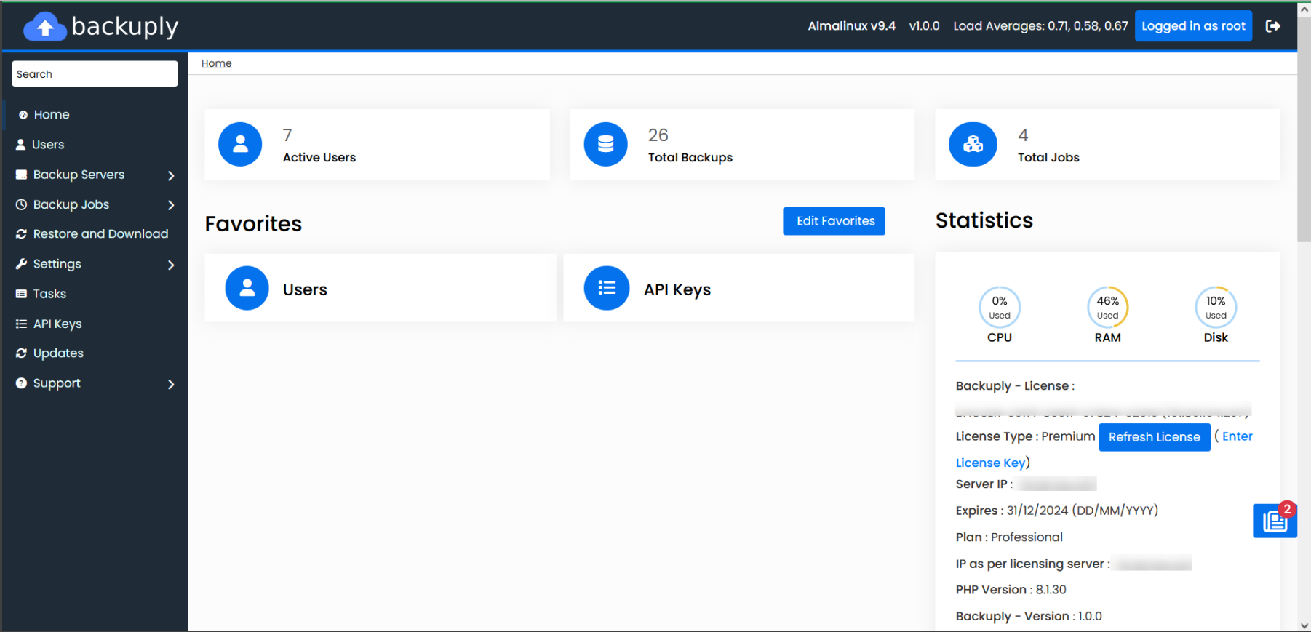Click 'Backuply - Version : 1.0.0' text
The width and height of the screenshot is (1311, 632).
(1029, 616)
